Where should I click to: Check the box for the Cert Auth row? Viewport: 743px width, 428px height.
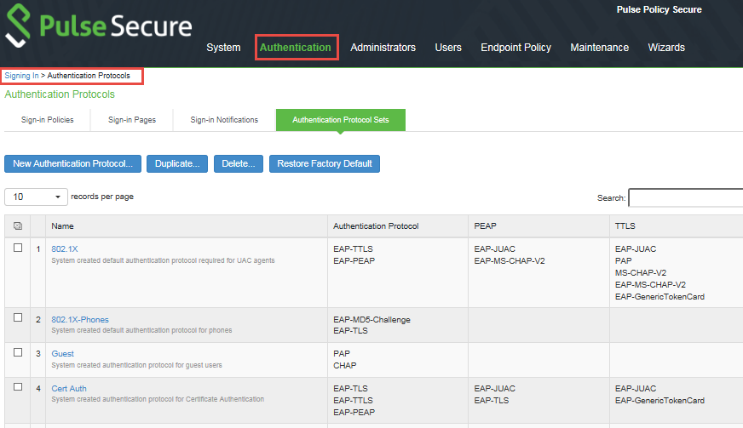18,387
